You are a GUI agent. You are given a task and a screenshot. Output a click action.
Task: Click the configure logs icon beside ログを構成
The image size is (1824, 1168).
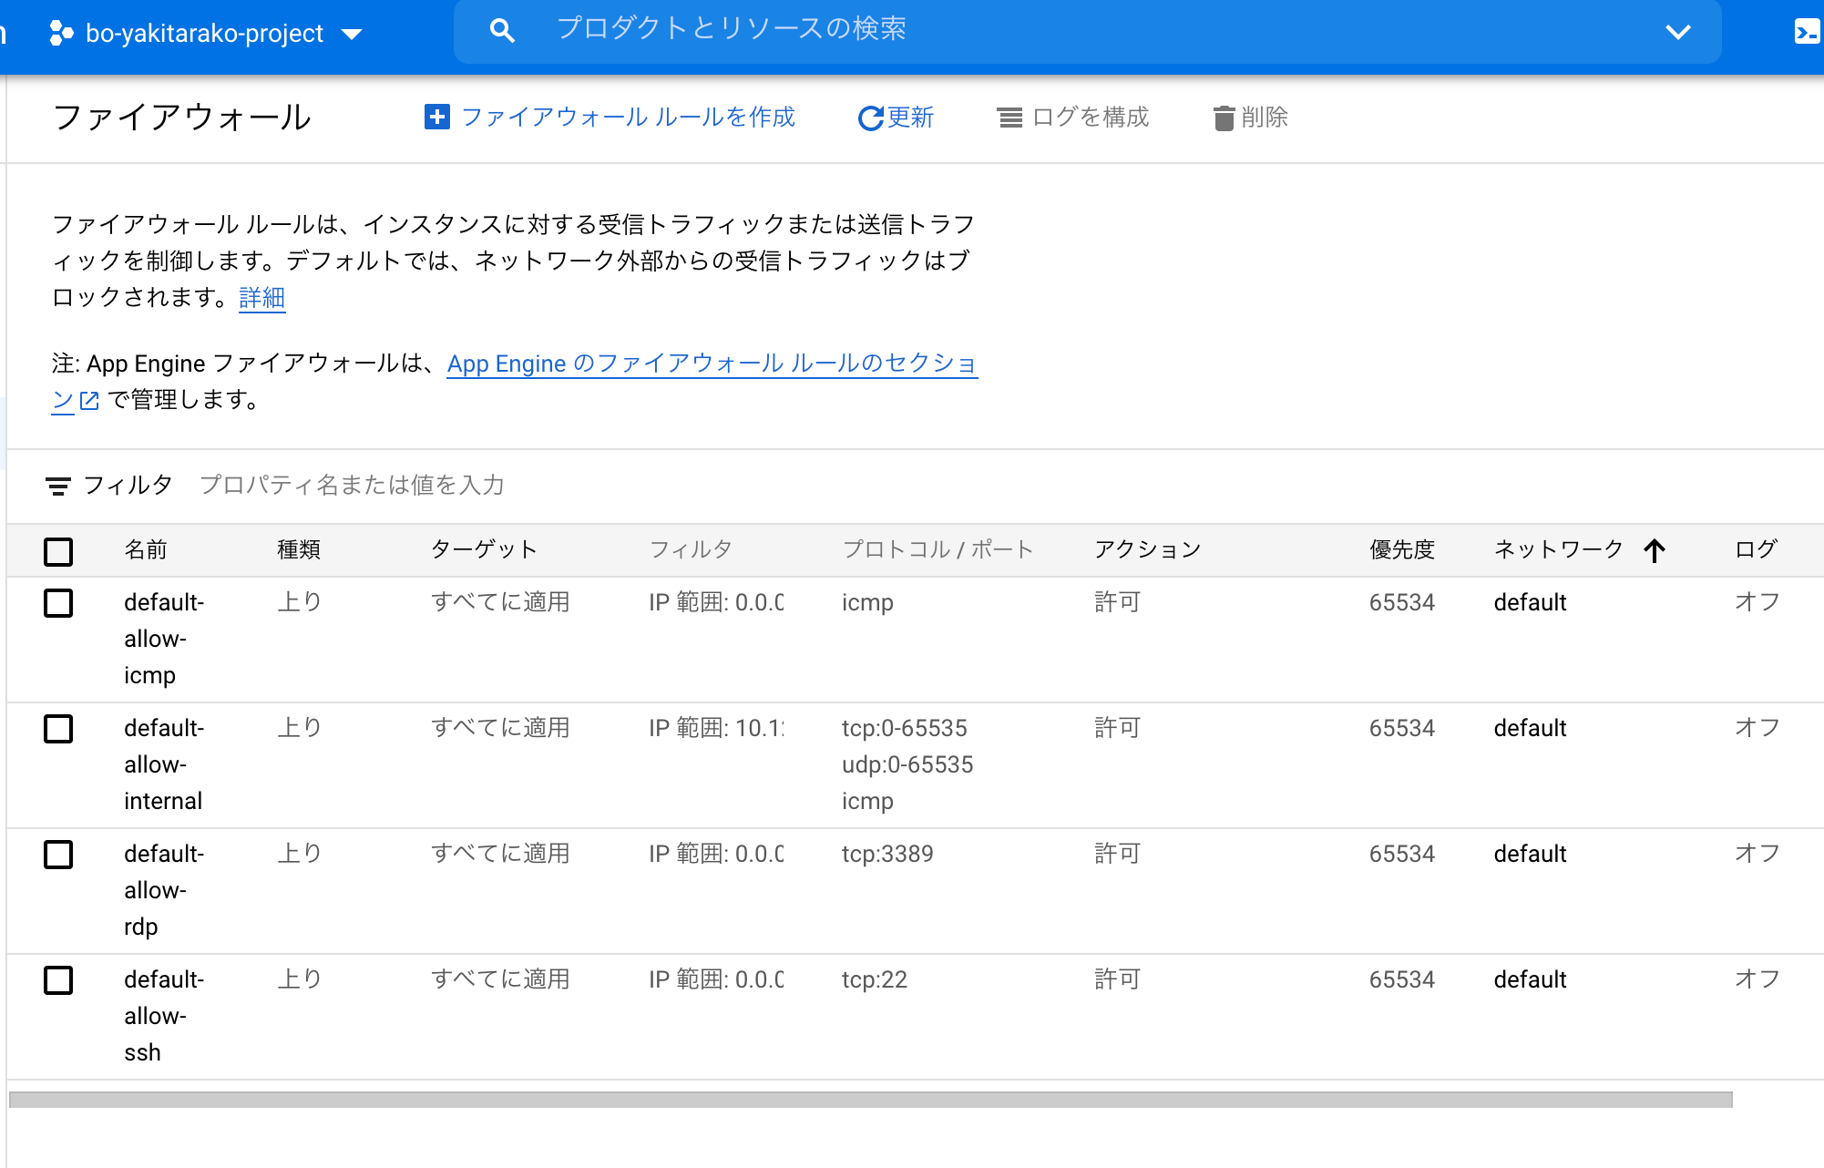tap(1008, 117)
